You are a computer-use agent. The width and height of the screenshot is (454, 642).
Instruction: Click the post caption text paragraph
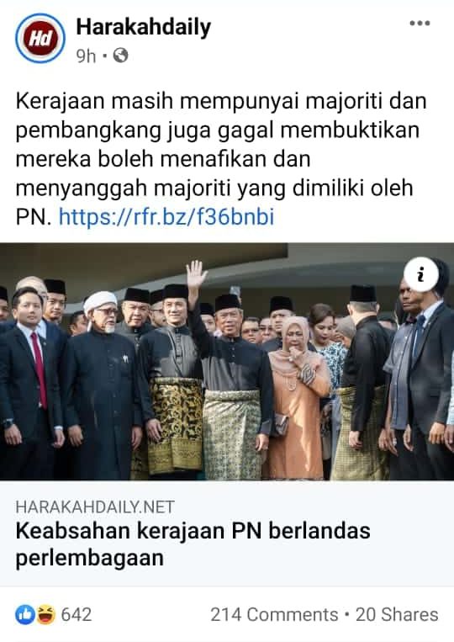coord(221,159)
